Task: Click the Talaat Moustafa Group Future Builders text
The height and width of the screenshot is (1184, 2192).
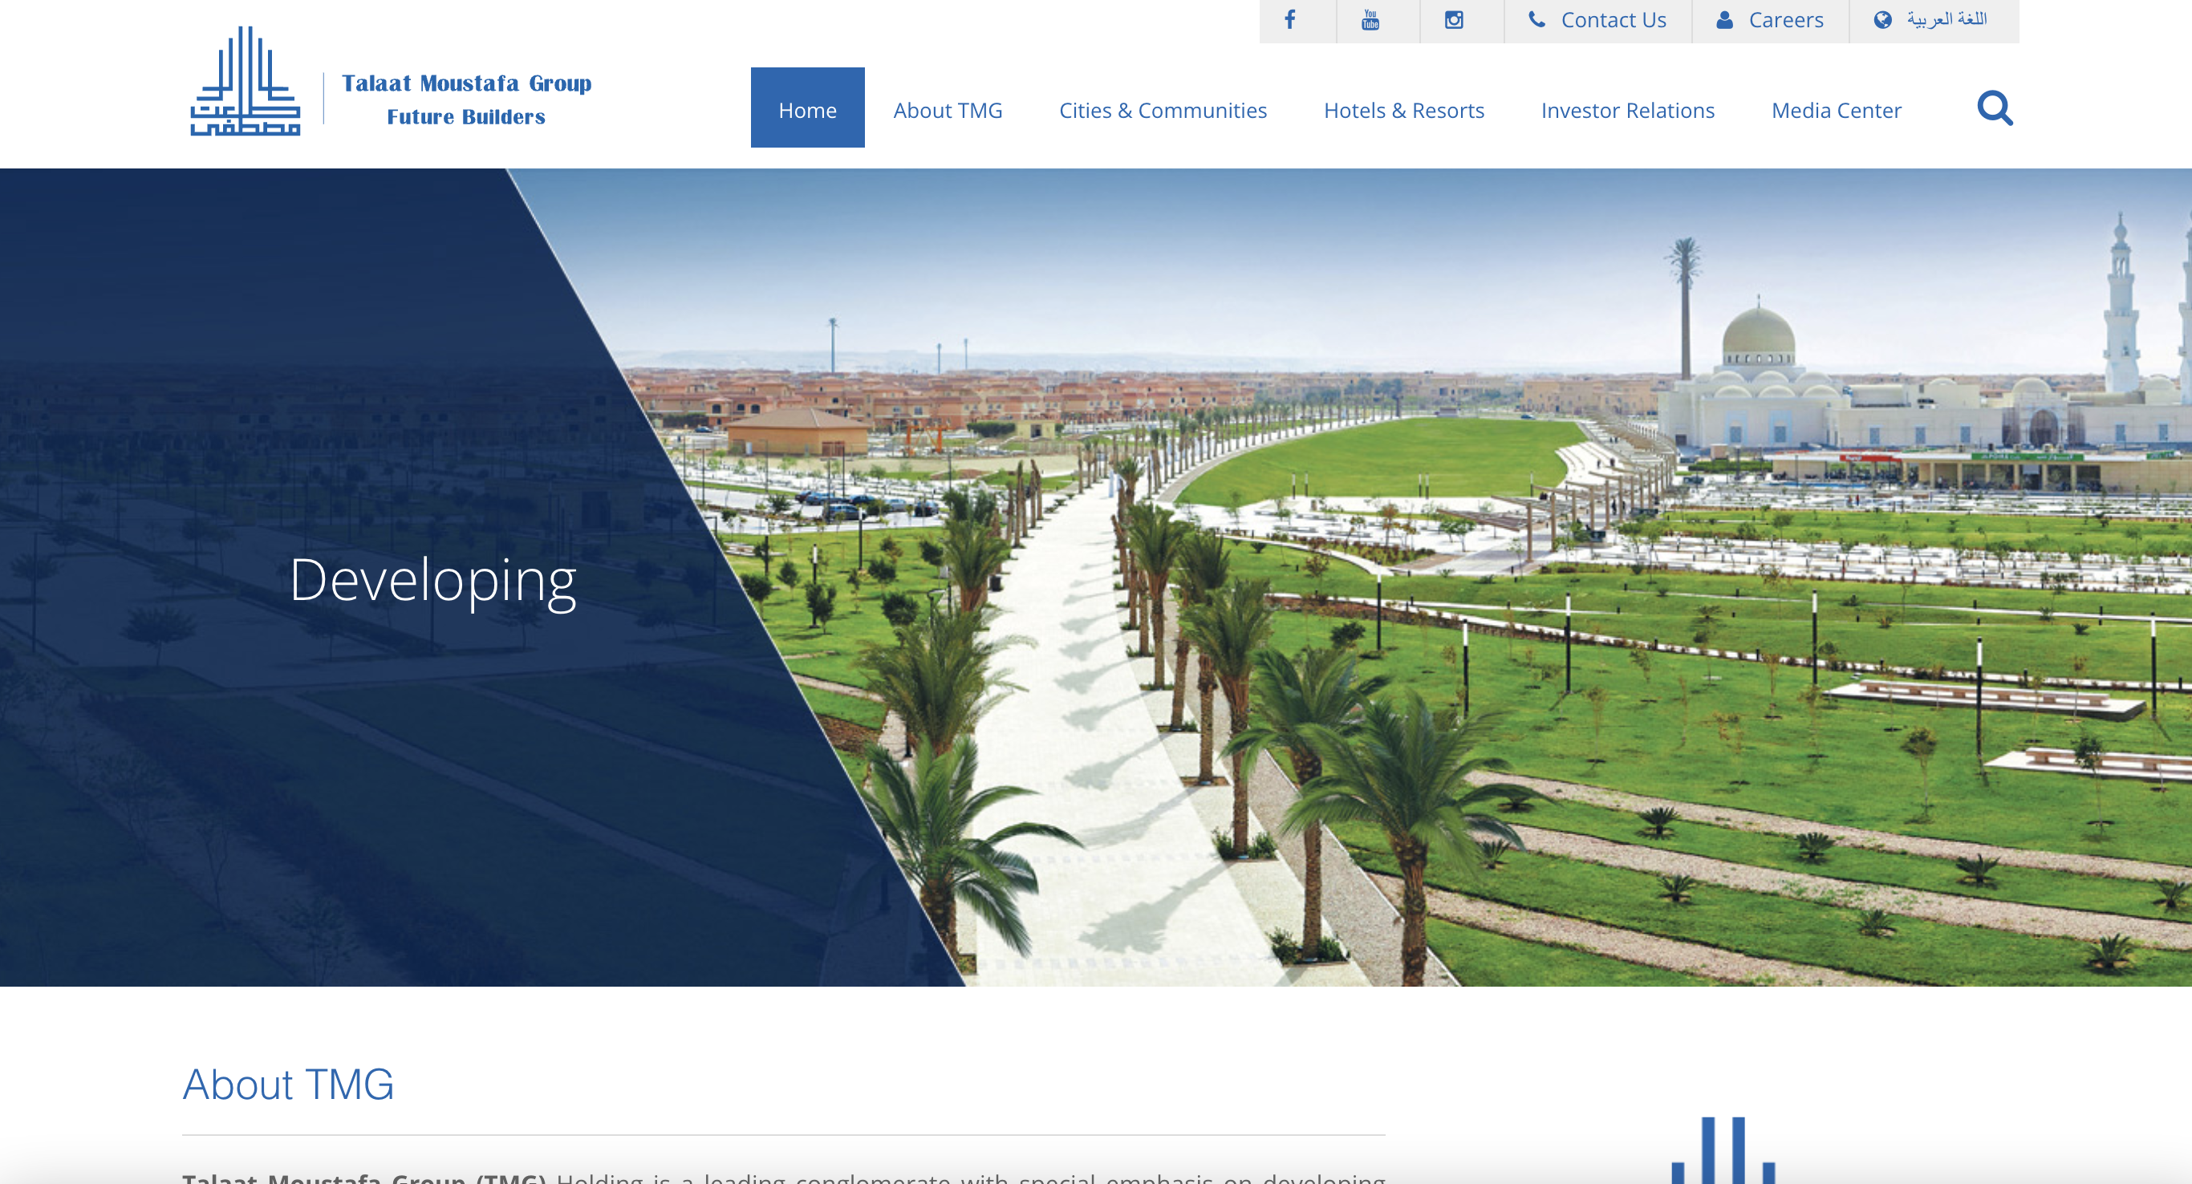Action: pos(466,99)
